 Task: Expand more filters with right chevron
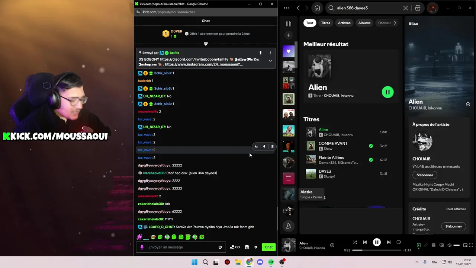[x=395, y=23]
